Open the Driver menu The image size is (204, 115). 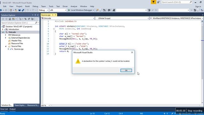click(x=65, y=6)
